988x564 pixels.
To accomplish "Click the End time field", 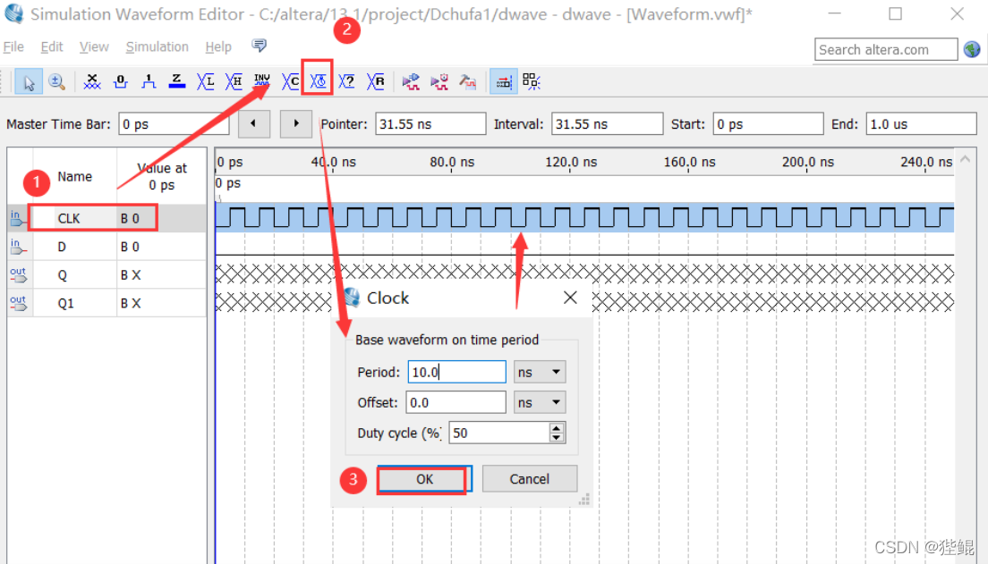I will point(921,124).
